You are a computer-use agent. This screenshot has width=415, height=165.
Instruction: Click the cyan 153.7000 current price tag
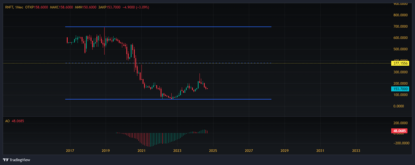tap(400, 89)
